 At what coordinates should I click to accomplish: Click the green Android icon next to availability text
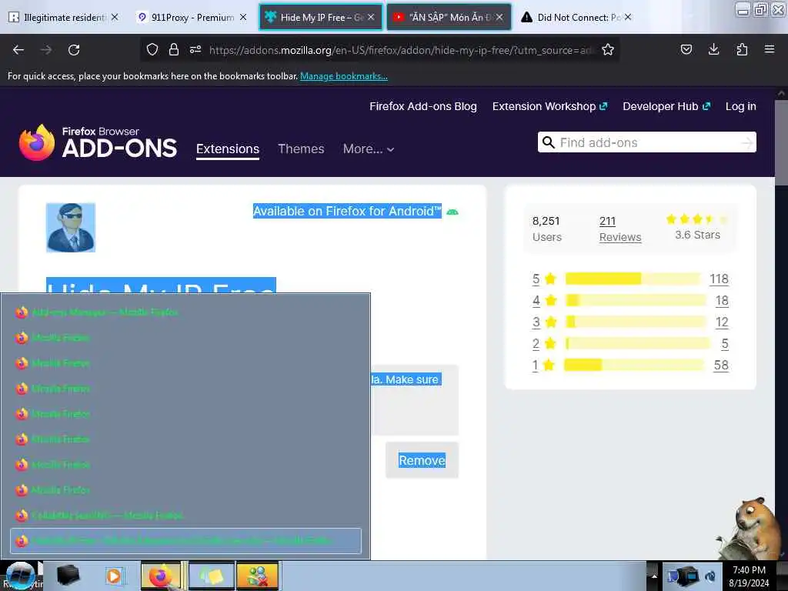pos(452,212)
